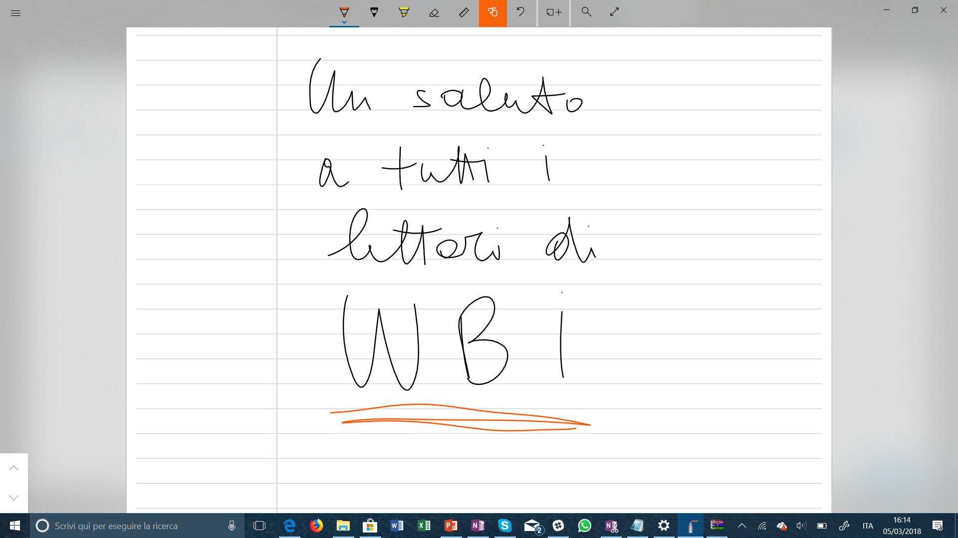Go to the next page with the down chevron
The width and height of the screenshot is (958, 538).
13,497
